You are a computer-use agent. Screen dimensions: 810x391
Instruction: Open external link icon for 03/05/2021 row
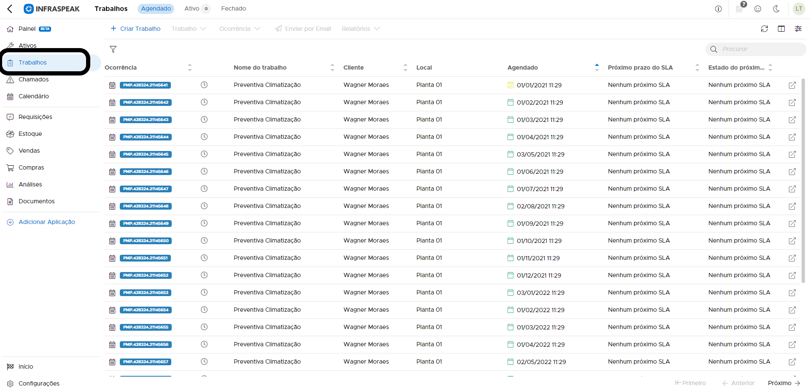792,154
